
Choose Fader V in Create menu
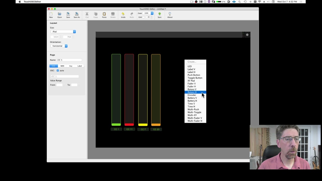pos(195,84)
